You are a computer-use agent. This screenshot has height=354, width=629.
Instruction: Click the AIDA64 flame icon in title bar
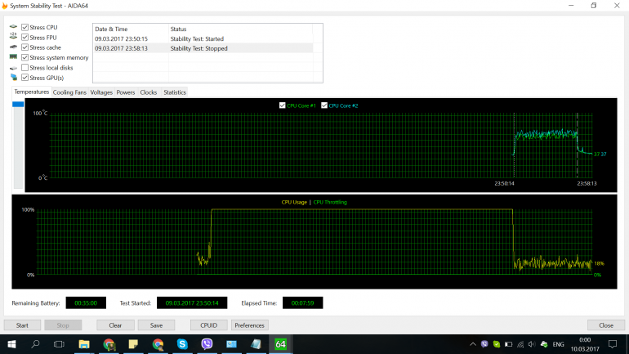(x=4, y=6)
